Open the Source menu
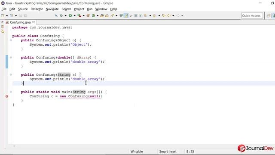Image resolution: width=275 pixels, height=155 pixels. point(23,9)
